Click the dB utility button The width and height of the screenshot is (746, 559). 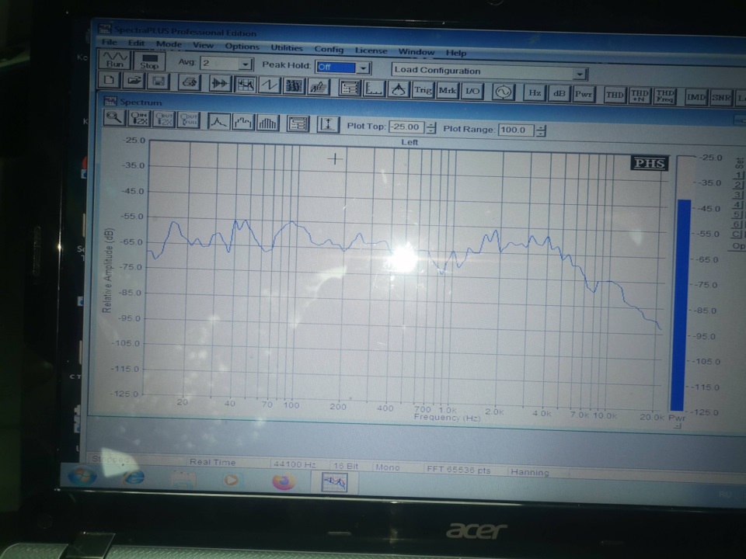tap(559, 94)
